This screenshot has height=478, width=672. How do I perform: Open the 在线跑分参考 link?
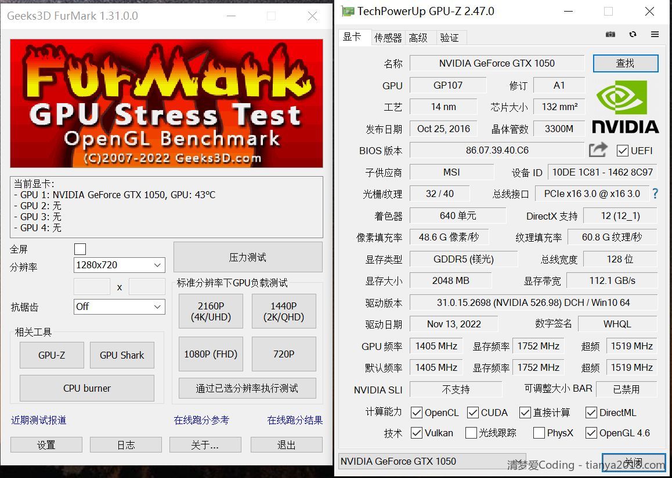pos(201,420)
